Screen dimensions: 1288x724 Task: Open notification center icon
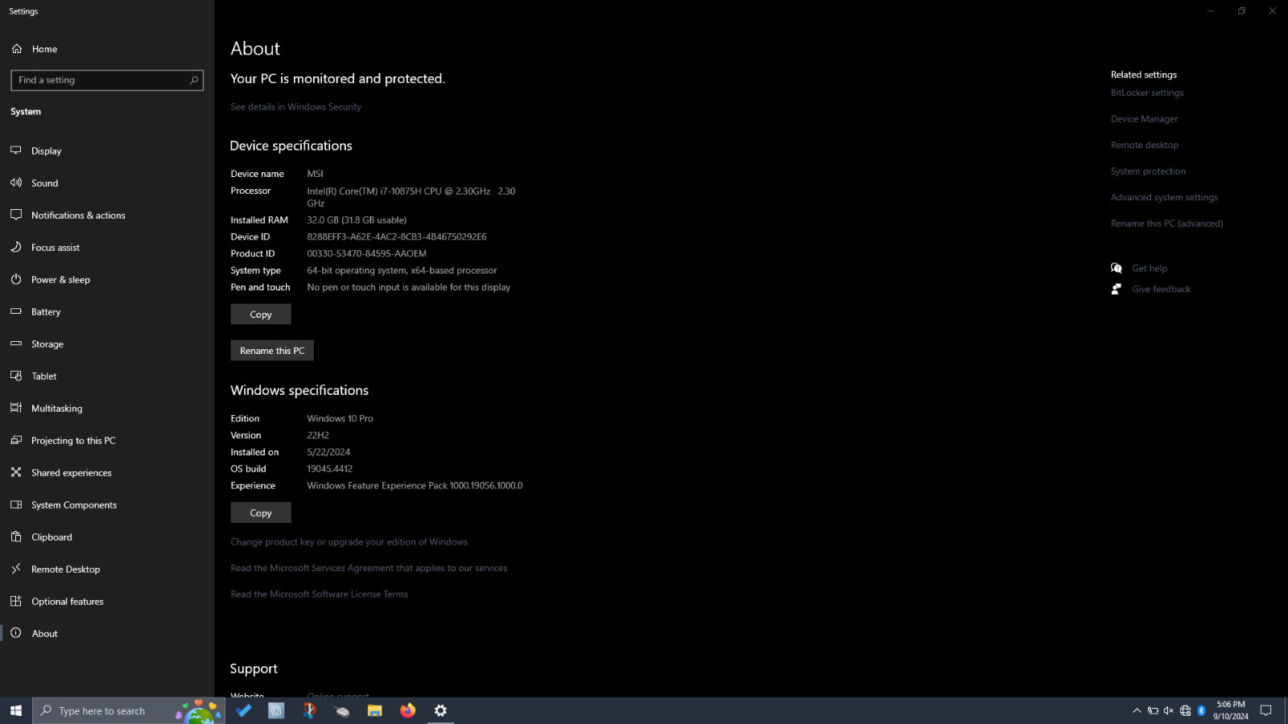tap(1265, 710)
